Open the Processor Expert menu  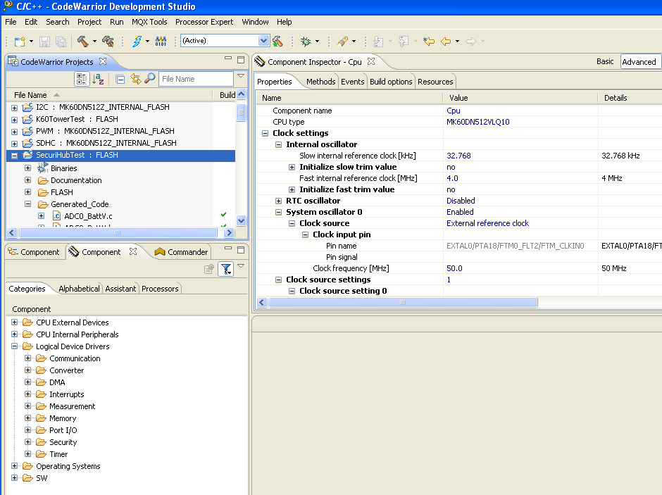point(204,22)
